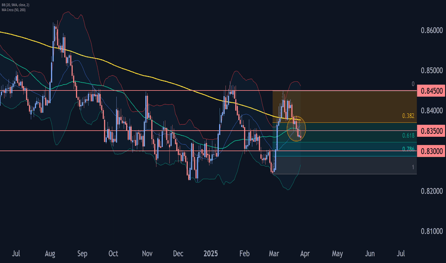
Task: Click the Nov label on time axis
Action: tap(147, 253)
